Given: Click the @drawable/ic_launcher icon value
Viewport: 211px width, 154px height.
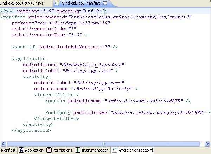Looking at the screenshot, I should click(92, 65).
